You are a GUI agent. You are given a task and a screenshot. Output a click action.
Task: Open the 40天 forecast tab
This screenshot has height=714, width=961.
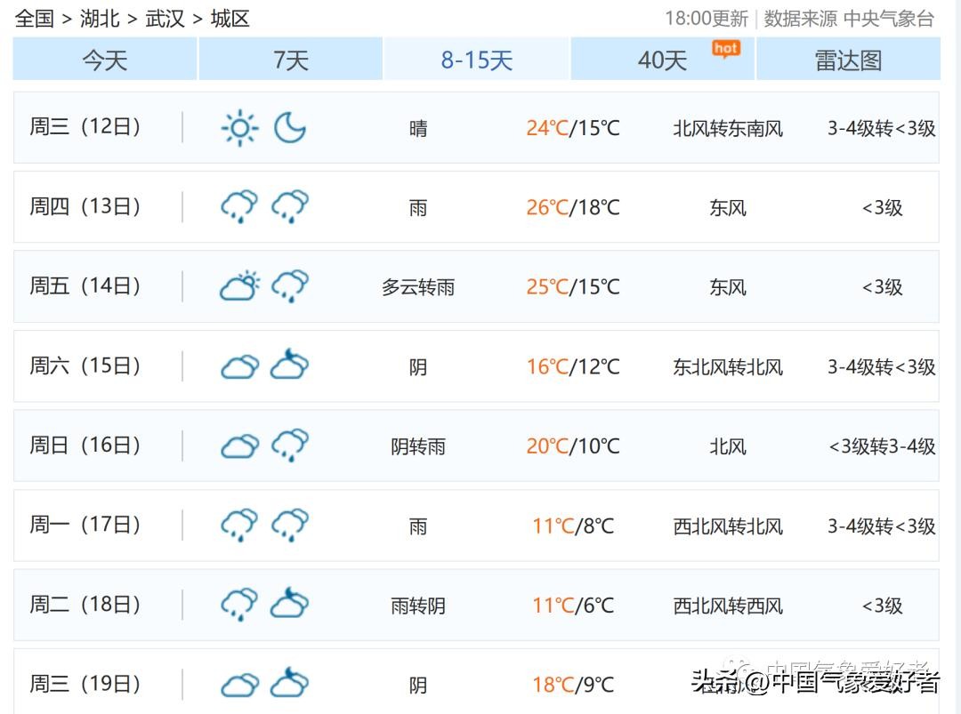tap(662, 60)
